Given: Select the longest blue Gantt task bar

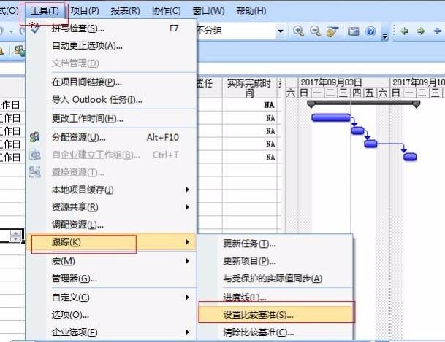Looking at the screenshot, I should (x=331, y=117).
